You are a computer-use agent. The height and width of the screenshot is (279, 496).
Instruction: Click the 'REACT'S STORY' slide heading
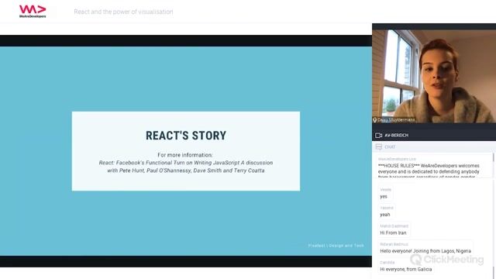(x=186, y=136)
